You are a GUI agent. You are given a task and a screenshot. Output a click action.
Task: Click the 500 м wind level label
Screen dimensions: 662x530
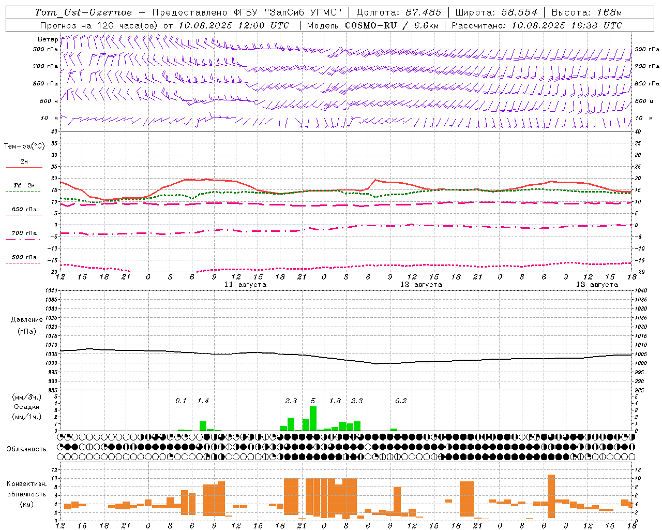tap(49, 101)
